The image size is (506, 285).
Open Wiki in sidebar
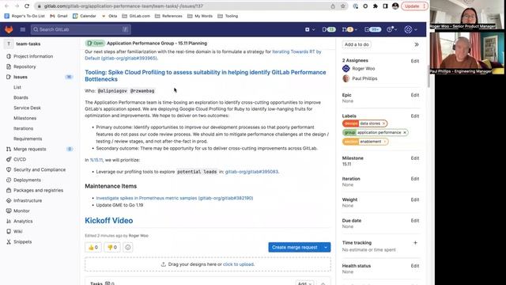(17, 231)
